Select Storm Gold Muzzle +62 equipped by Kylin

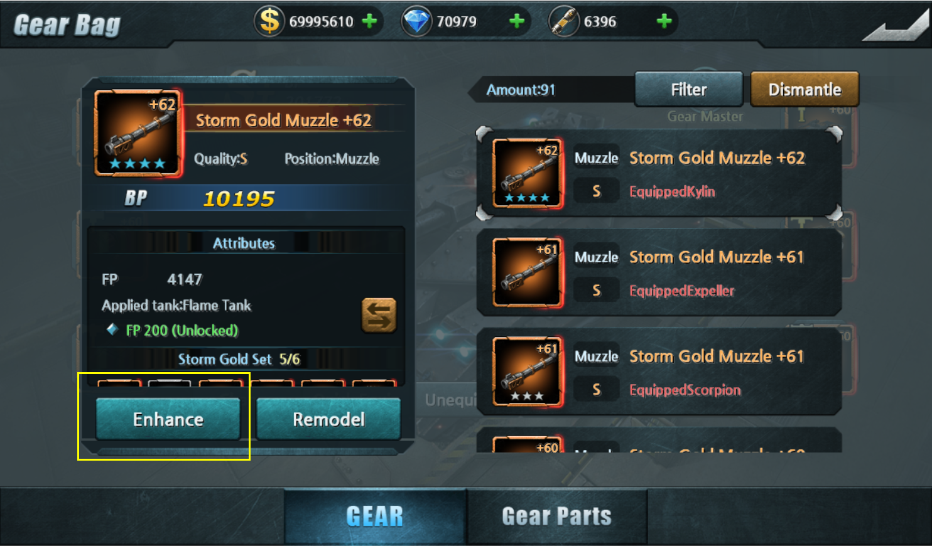click(x=659, y=174)
